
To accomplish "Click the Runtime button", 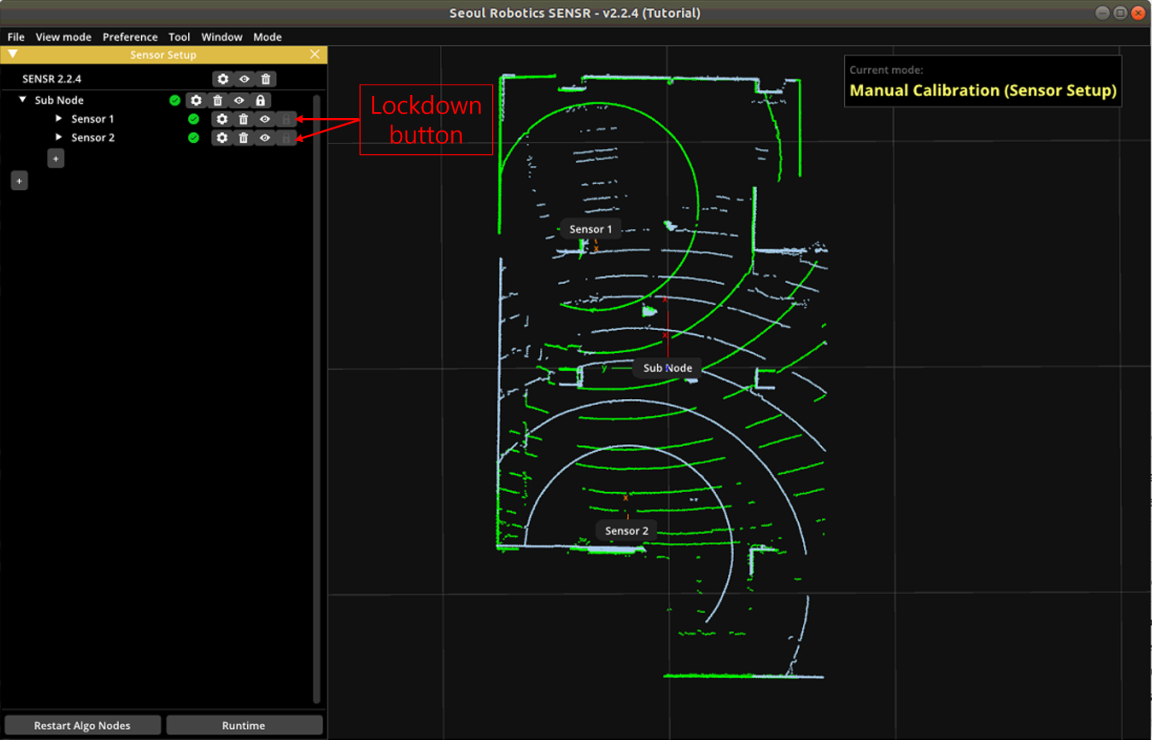I will tap(244, 725).
